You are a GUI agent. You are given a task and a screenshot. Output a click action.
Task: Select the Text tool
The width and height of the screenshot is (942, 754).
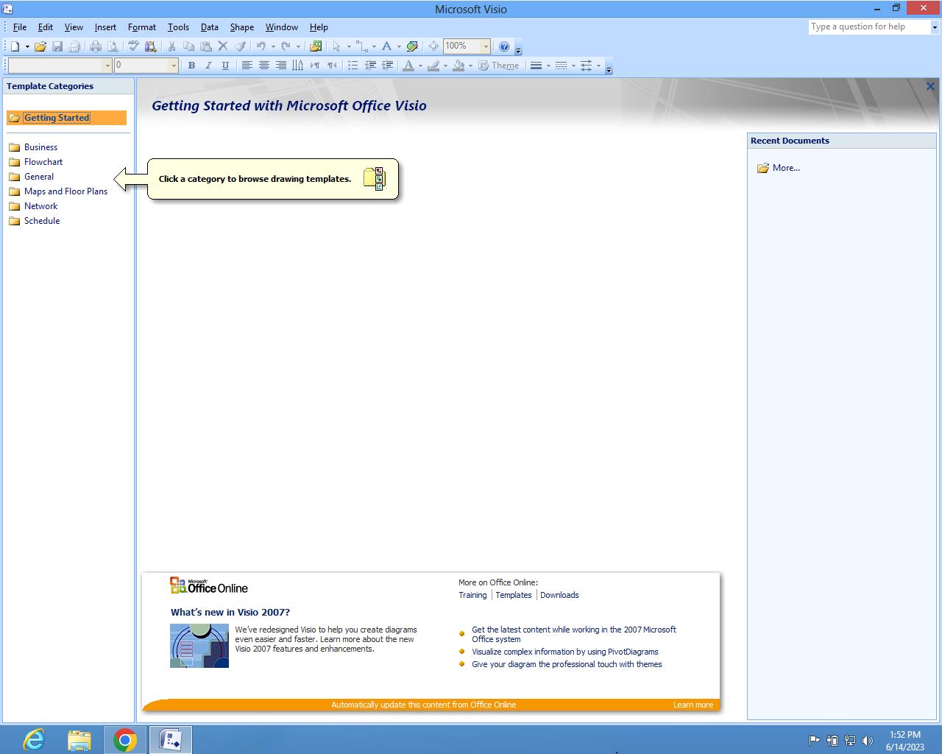(386, 46)
